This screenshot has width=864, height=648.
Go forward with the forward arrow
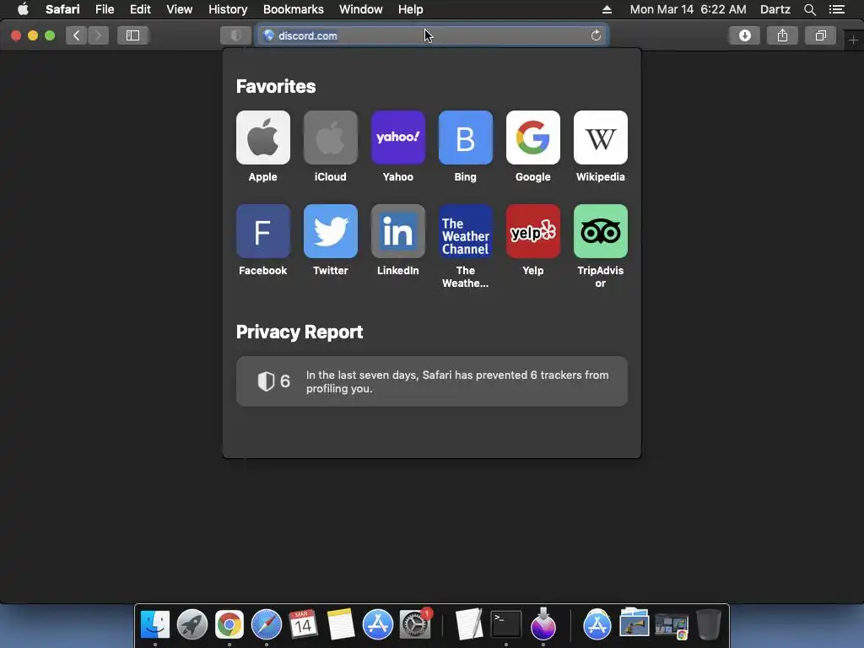[98, 35]
